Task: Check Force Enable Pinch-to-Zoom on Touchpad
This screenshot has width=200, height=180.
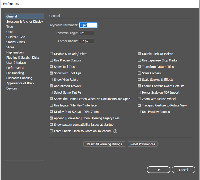Action: pos(51,131)
